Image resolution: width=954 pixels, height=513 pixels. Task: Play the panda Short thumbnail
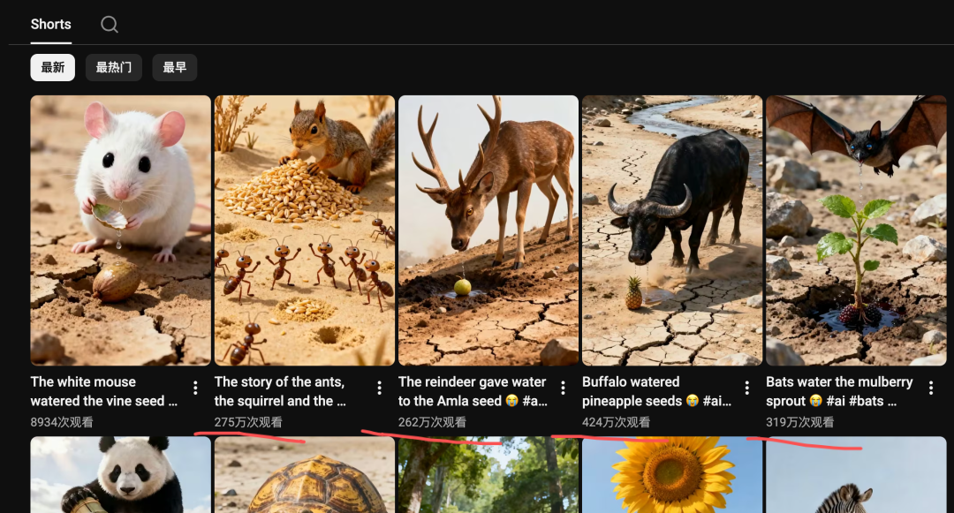point(120,475)
